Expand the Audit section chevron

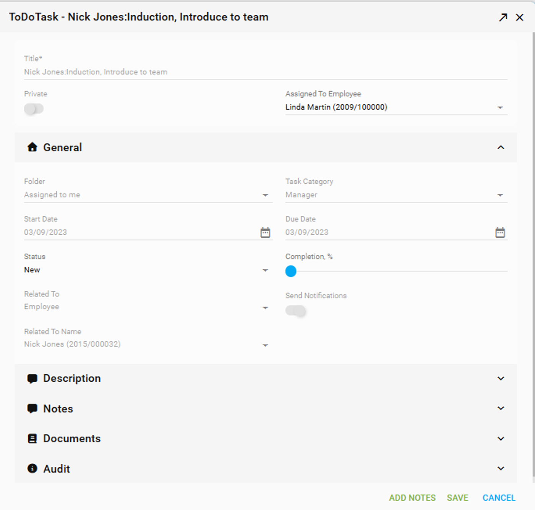[501, 468]
